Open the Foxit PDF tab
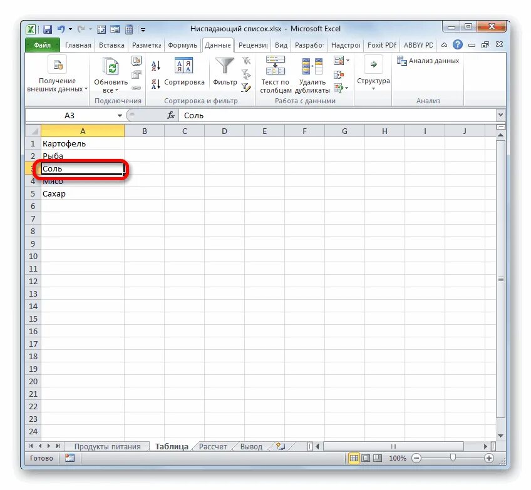531x490 pixels. pyautogui.click(x=382, y=45)
